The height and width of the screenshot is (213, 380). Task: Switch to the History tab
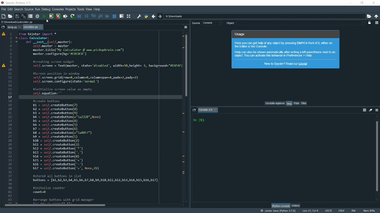pyautogui.click(x=295, y=206)
